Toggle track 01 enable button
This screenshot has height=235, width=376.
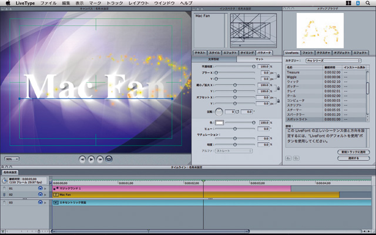coord(4,189)
